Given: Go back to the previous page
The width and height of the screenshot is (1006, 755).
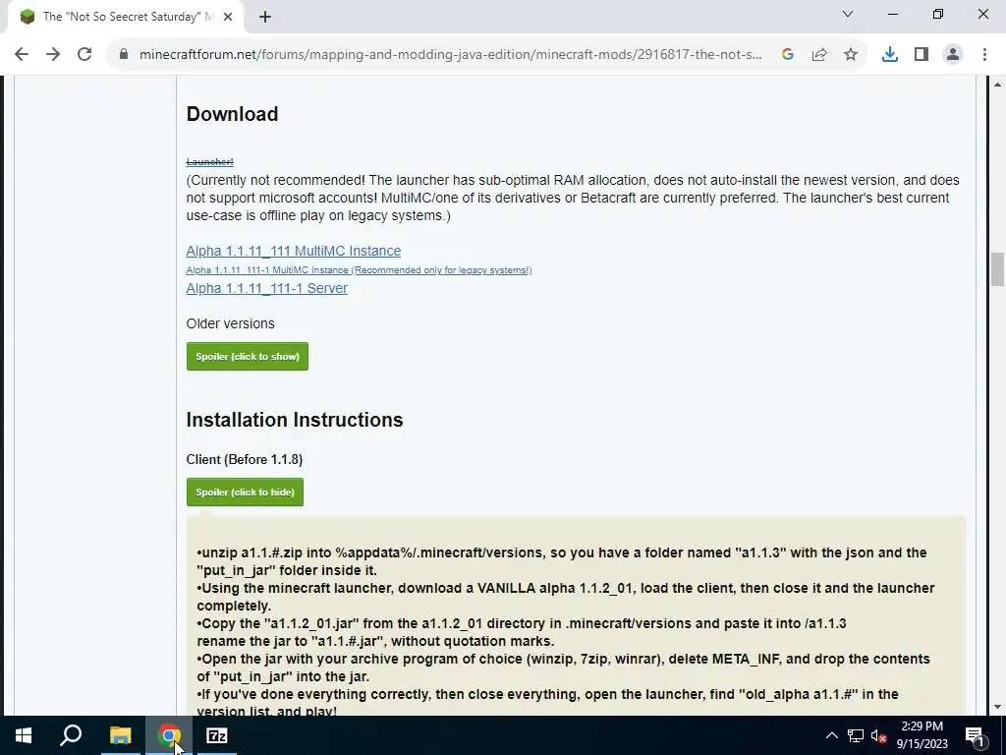Looking at the screenshot, I should 22,55.
